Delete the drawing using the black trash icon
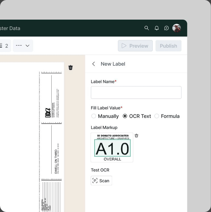Viewport: 211px width, 212px height. point(71,68)
